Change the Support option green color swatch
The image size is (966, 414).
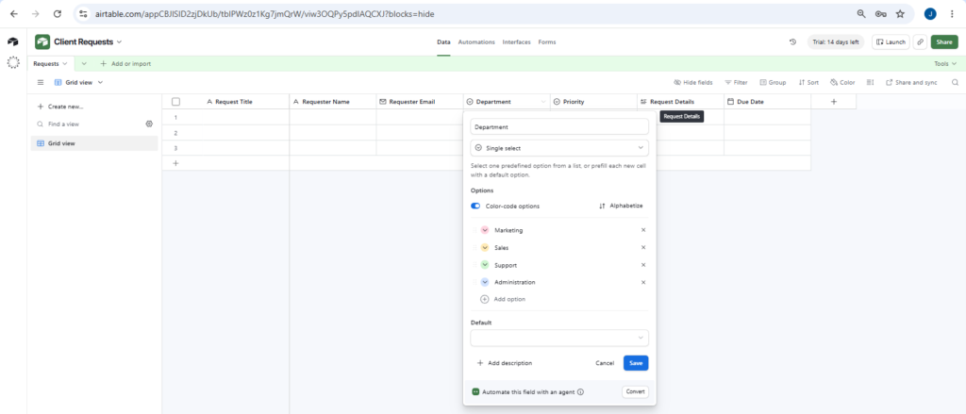point(485,265)
